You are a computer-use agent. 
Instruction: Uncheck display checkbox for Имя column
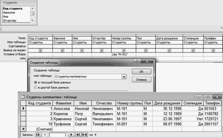82,50
